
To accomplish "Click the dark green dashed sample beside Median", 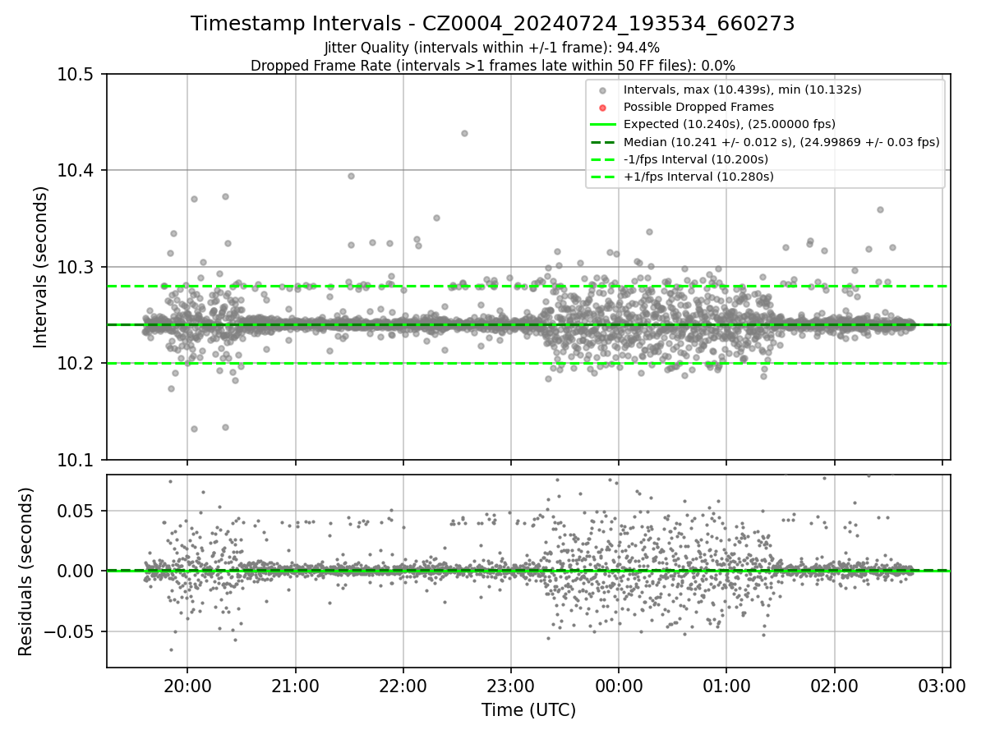I will 602,142.
